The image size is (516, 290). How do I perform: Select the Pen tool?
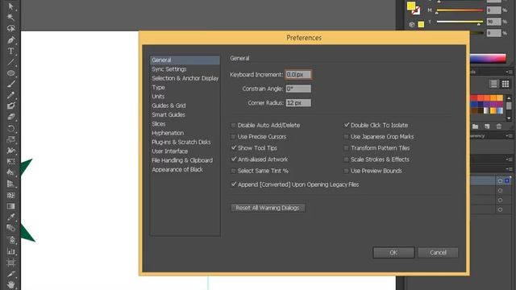[10, 39]
